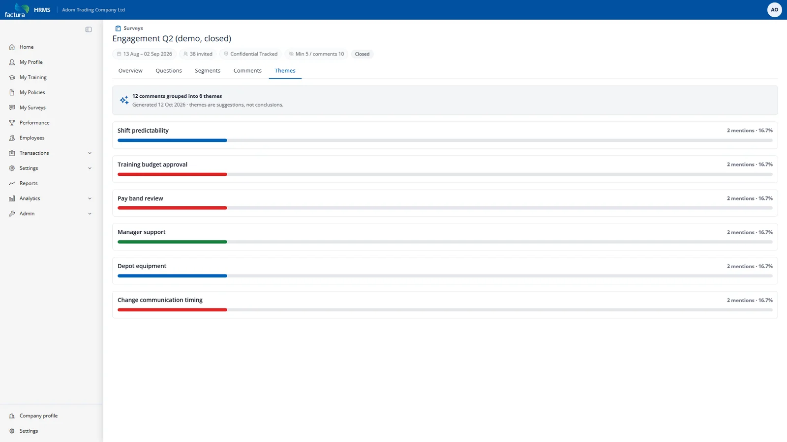Open My Surveys in the sidebar
The width and height of the screenshot is (787, 442).
(32, 108)
